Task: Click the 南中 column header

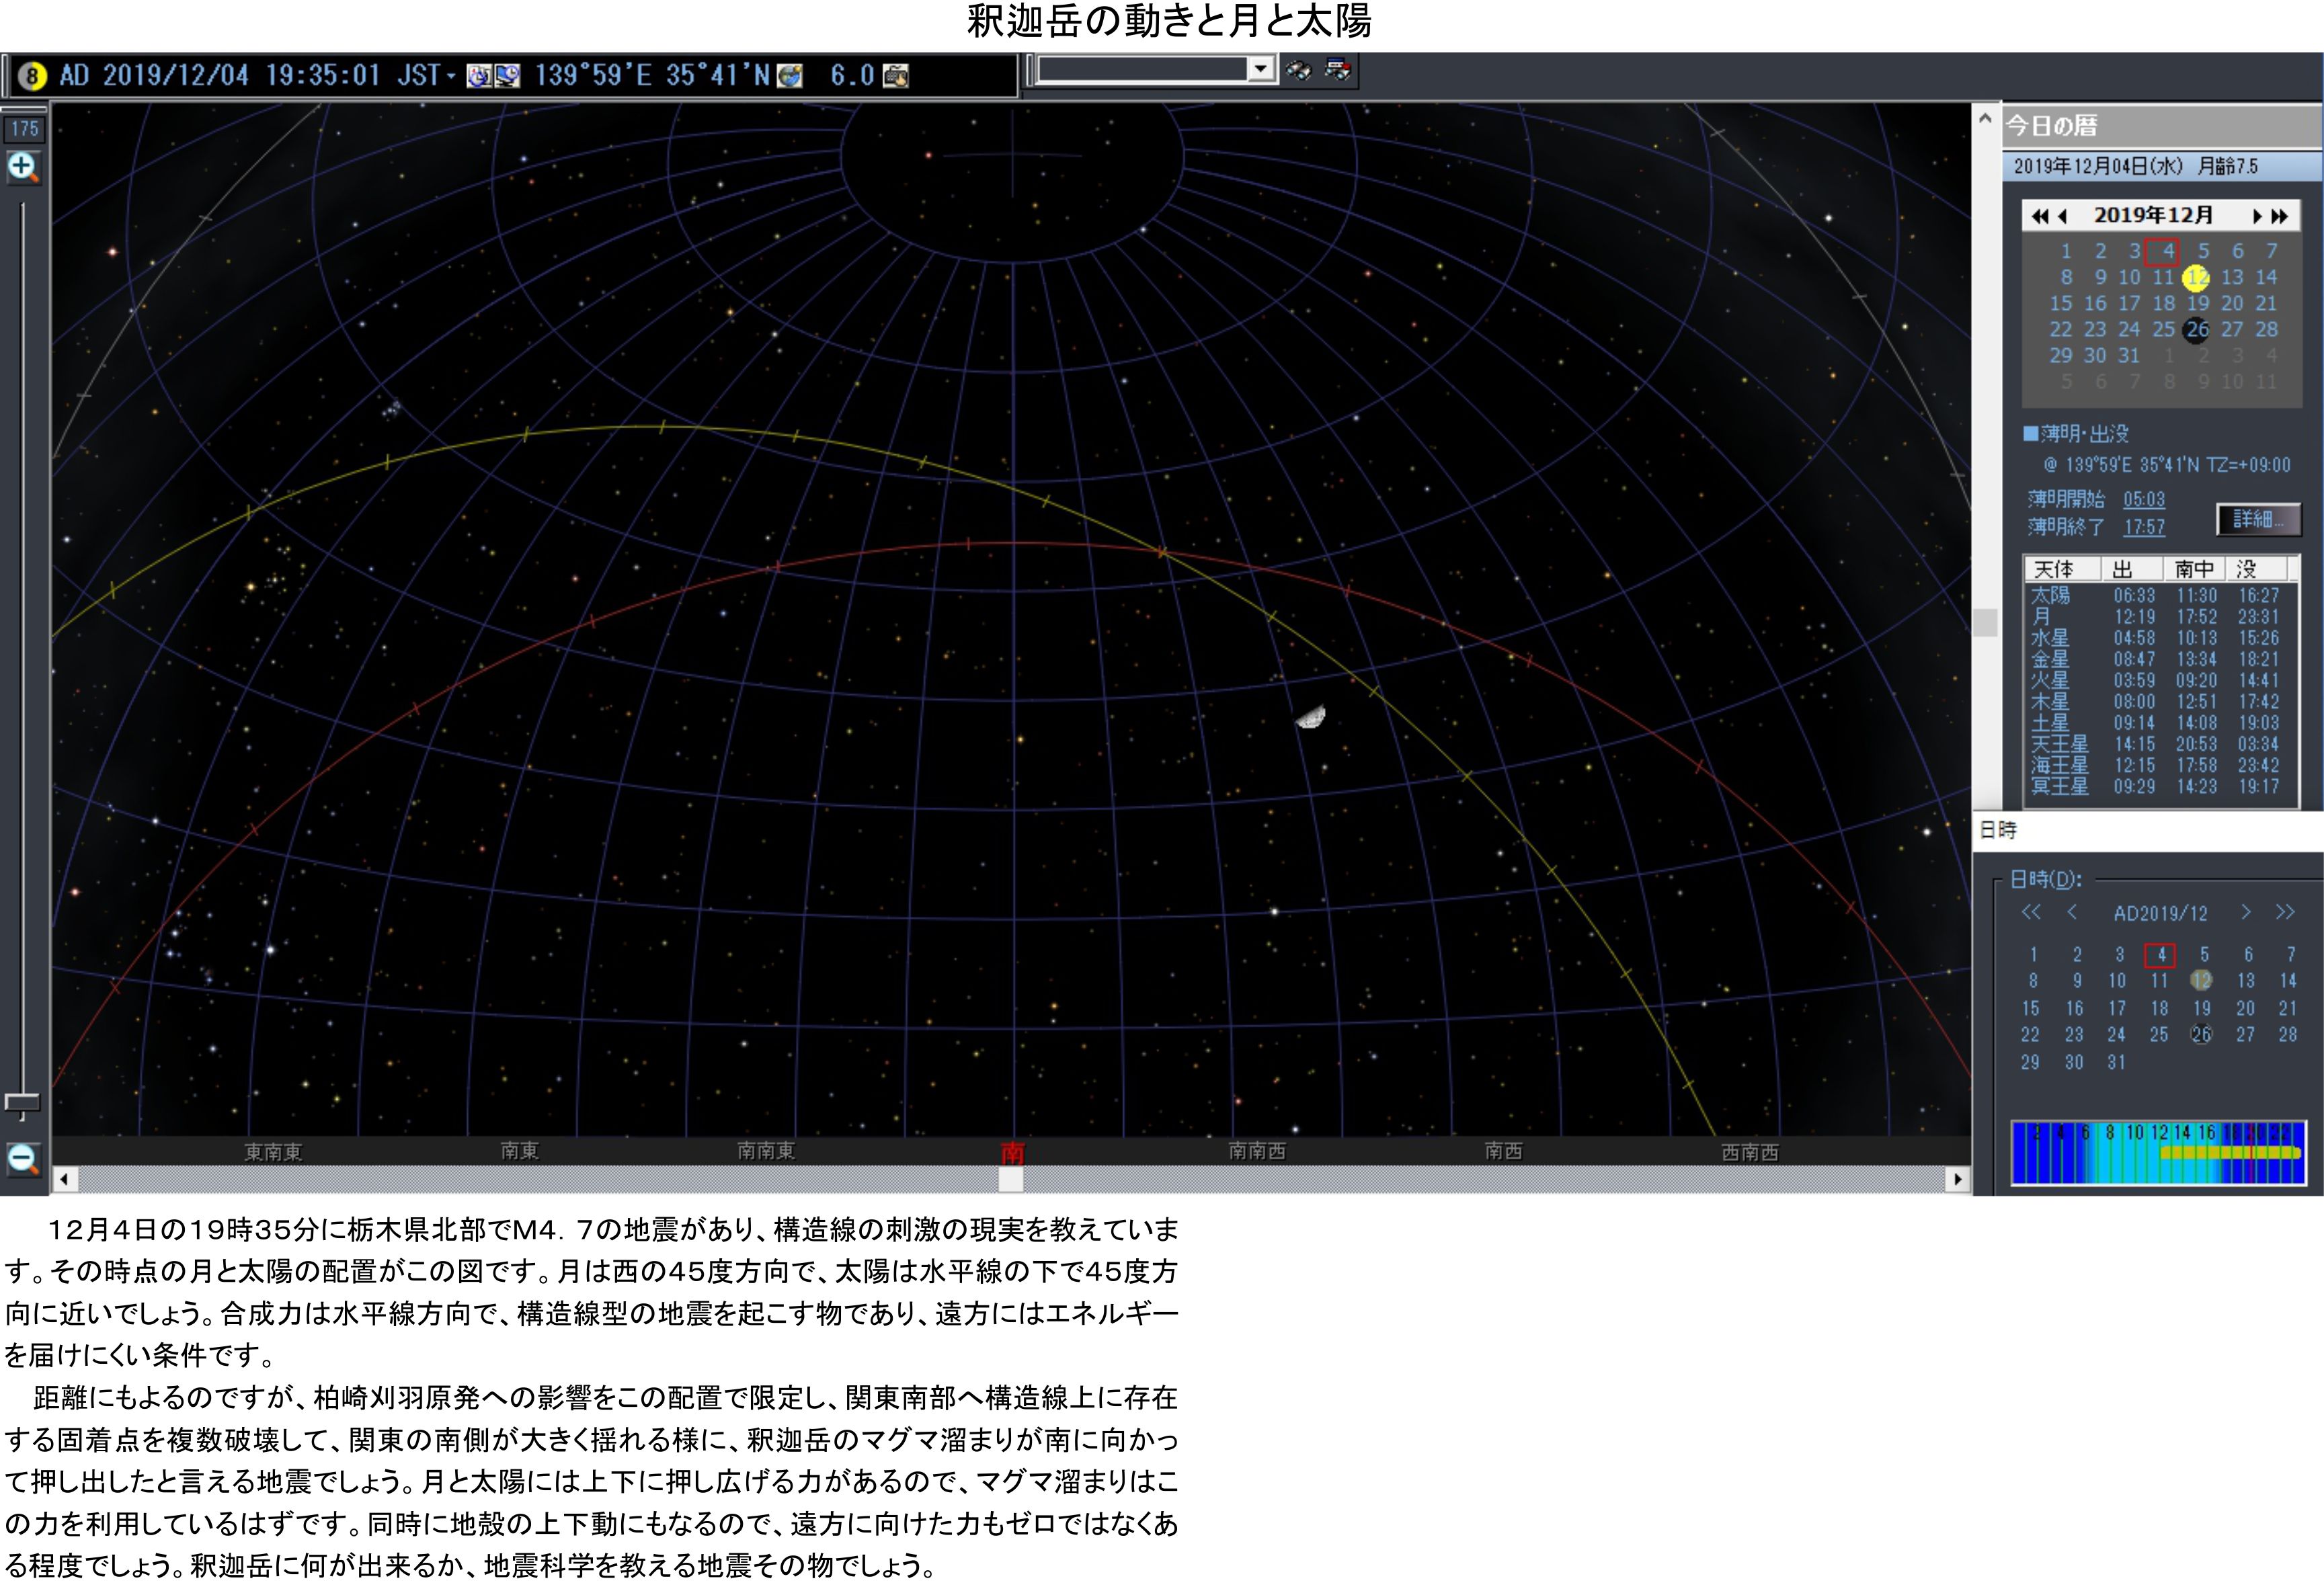Action: coord(2194,569)
